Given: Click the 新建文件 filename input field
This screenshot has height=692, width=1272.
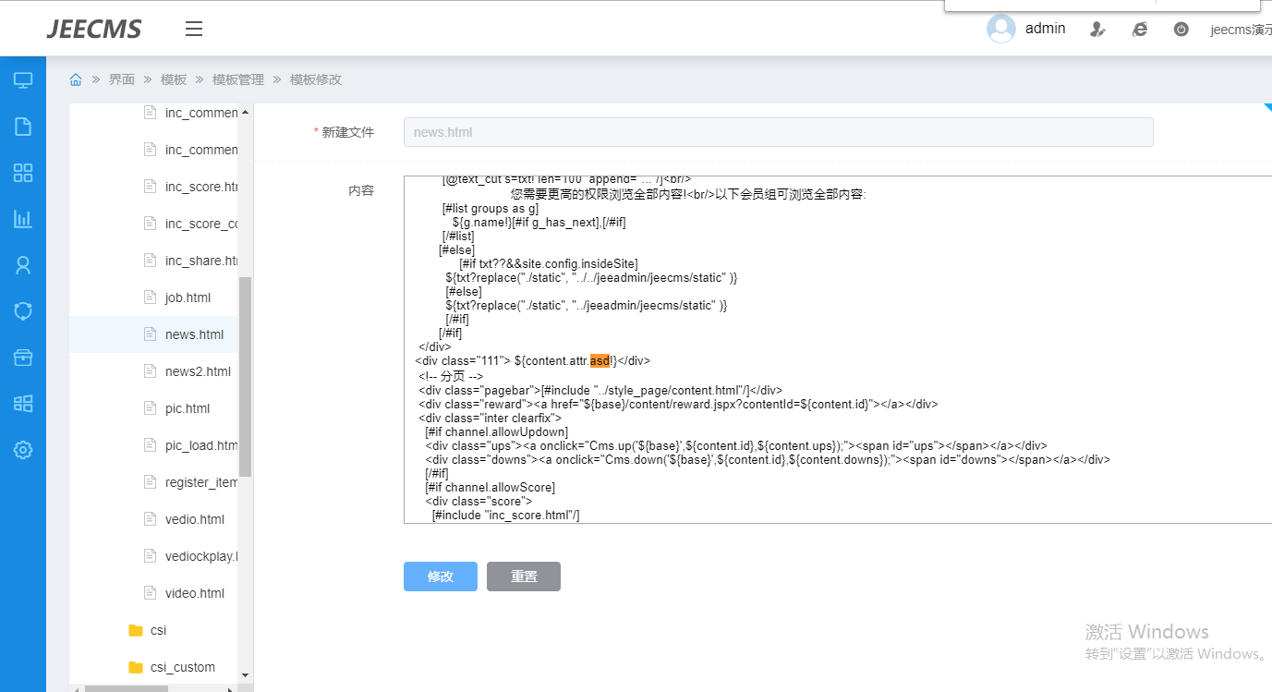Looking at the screenshot, I should tap(779, 132).
